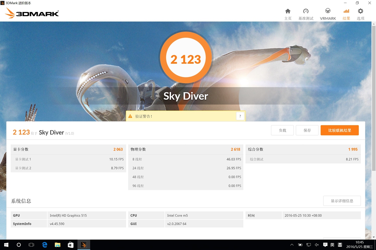Open the home (主页) icon
The width and height of the screenshot is (376, 250).
[288, 11]
